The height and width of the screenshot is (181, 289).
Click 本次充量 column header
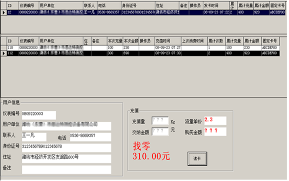coord(115,41)
